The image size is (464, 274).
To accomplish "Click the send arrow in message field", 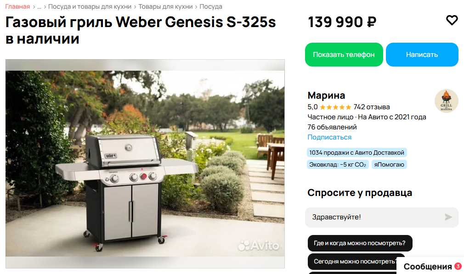I will point(448,217).
